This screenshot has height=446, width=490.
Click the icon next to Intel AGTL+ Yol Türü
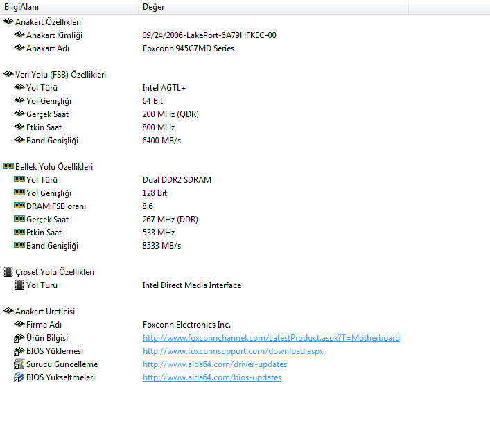coord(19,87)
